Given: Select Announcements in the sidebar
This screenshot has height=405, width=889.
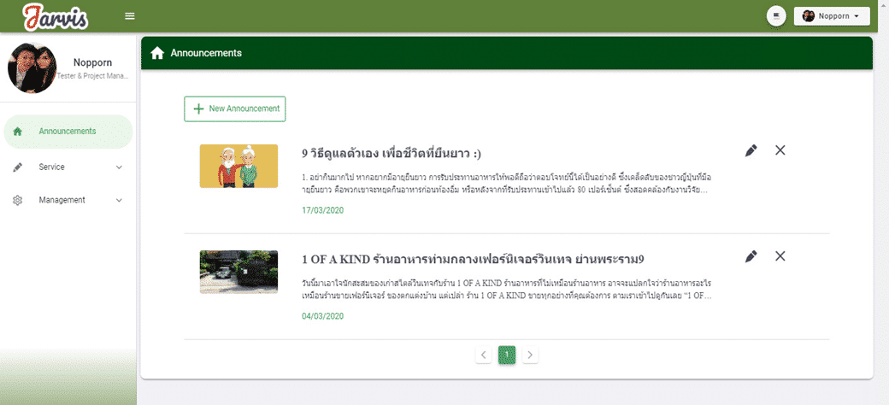Looking at the screenshot, I should tap(67, 132).
